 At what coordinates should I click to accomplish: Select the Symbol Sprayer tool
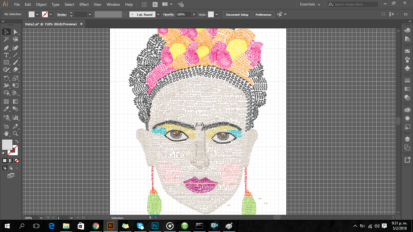click(x=6, y=117)
